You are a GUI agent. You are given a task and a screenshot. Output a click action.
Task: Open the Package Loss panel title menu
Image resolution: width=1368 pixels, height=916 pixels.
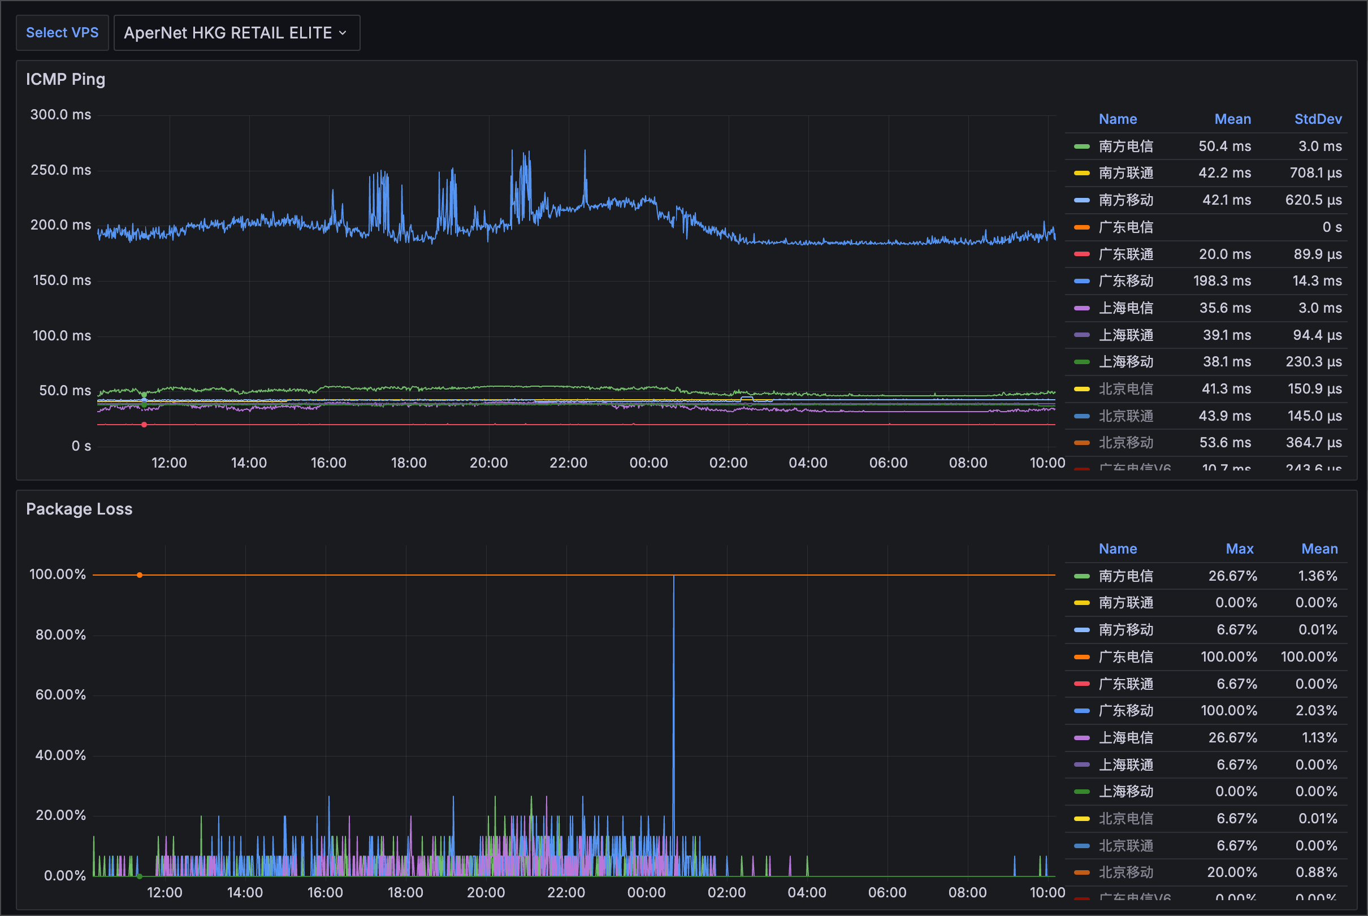[79, 509]
